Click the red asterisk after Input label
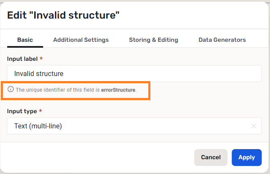Image resolution: width=270 pixels, height=174 pixels. click(41, 58)
